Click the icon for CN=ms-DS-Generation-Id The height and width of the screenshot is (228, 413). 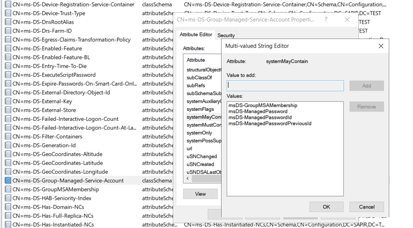(x=8, y=146)
